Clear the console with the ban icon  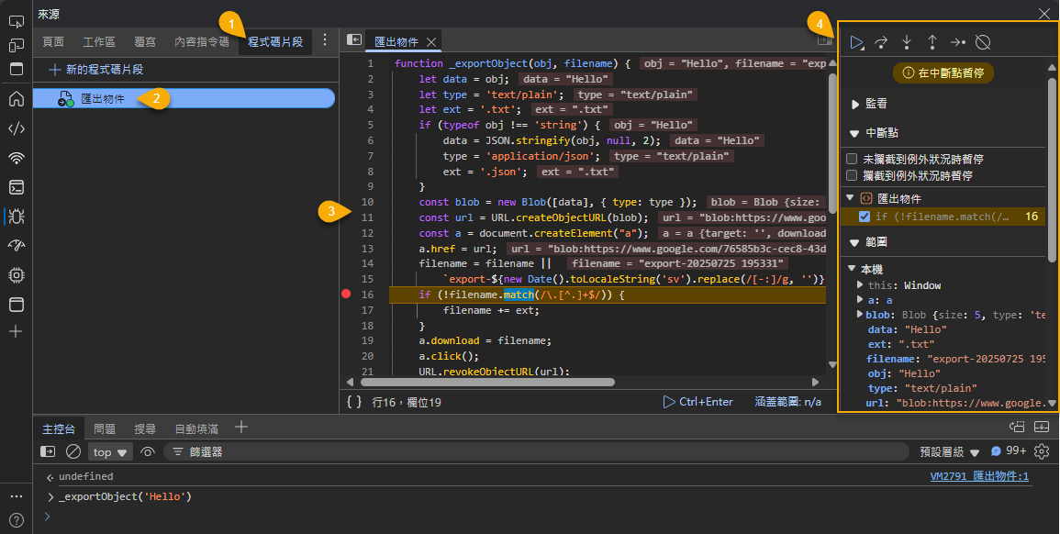(x=73, y=451)
